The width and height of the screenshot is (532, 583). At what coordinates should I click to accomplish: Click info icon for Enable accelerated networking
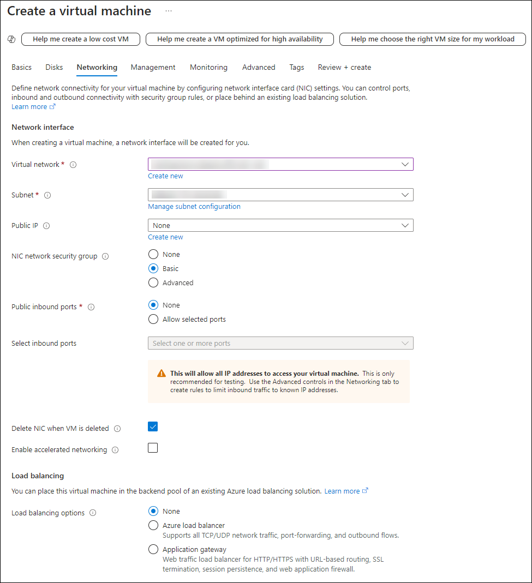[x=115, y=450]
